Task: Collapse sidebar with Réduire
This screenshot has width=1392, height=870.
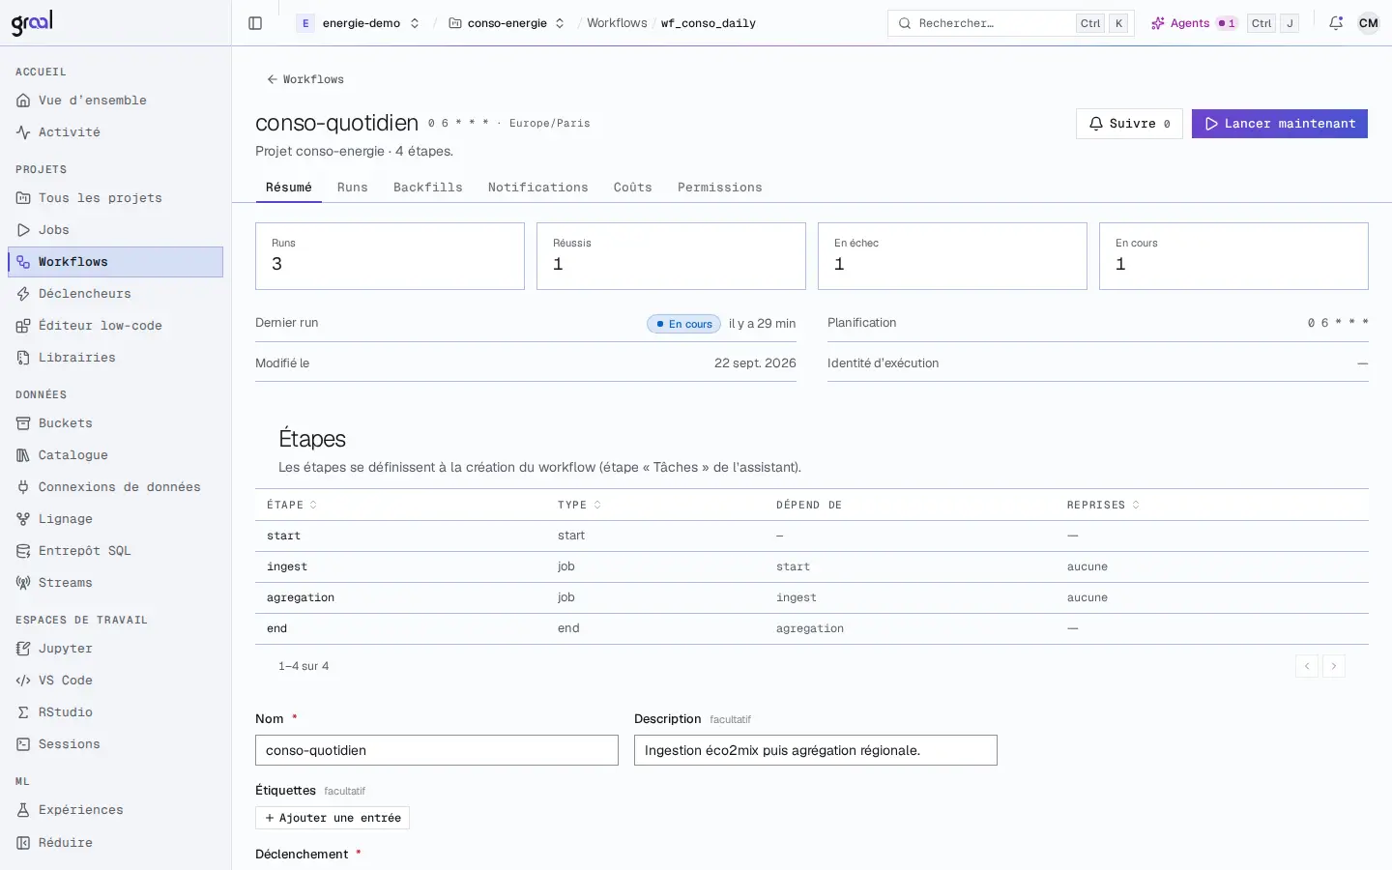Action: click(115, 843)
